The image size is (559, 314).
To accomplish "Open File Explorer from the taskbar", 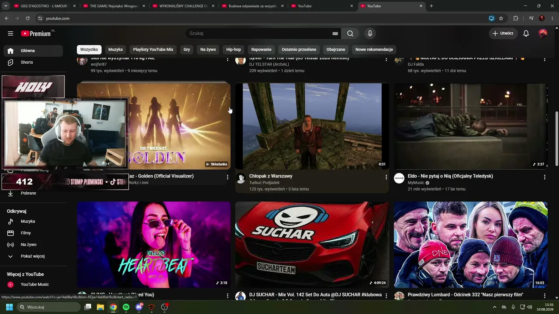I will coord(100,307).
